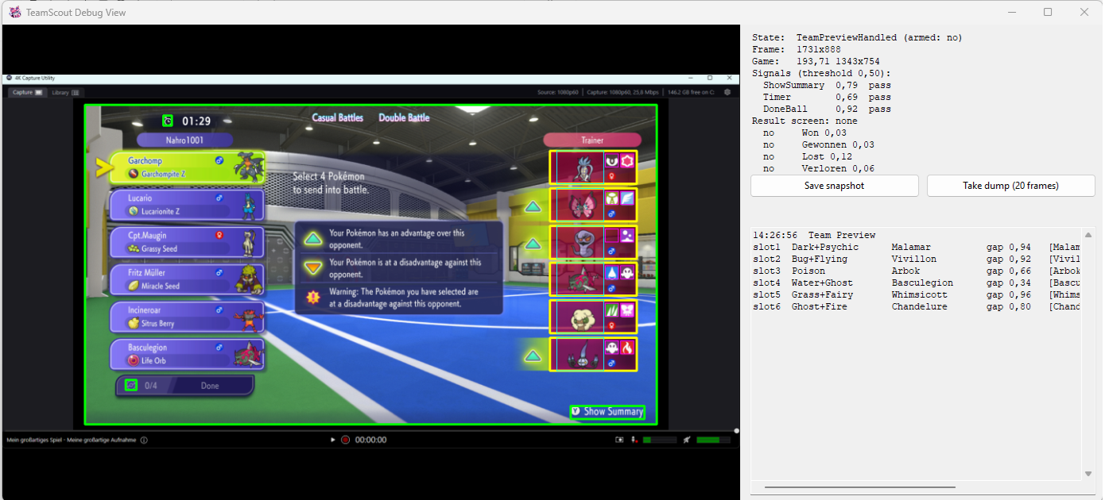Switch to the Library tab

[65, 92]
